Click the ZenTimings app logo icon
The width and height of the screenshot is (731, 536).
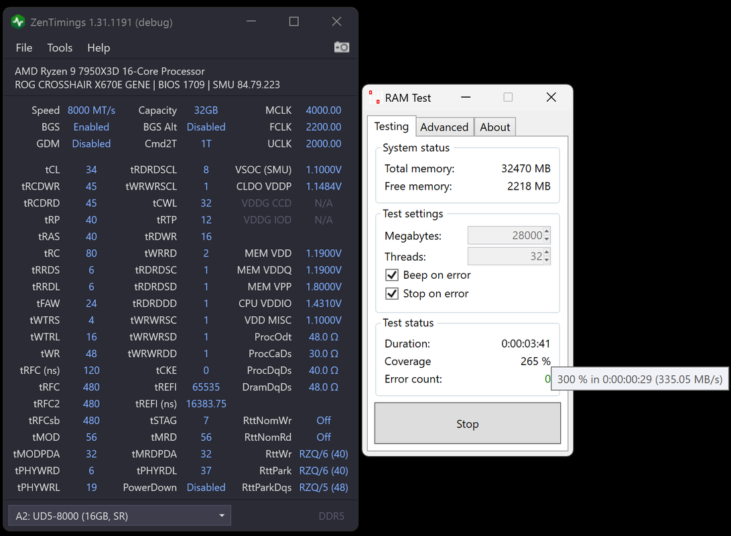(18, 22)
